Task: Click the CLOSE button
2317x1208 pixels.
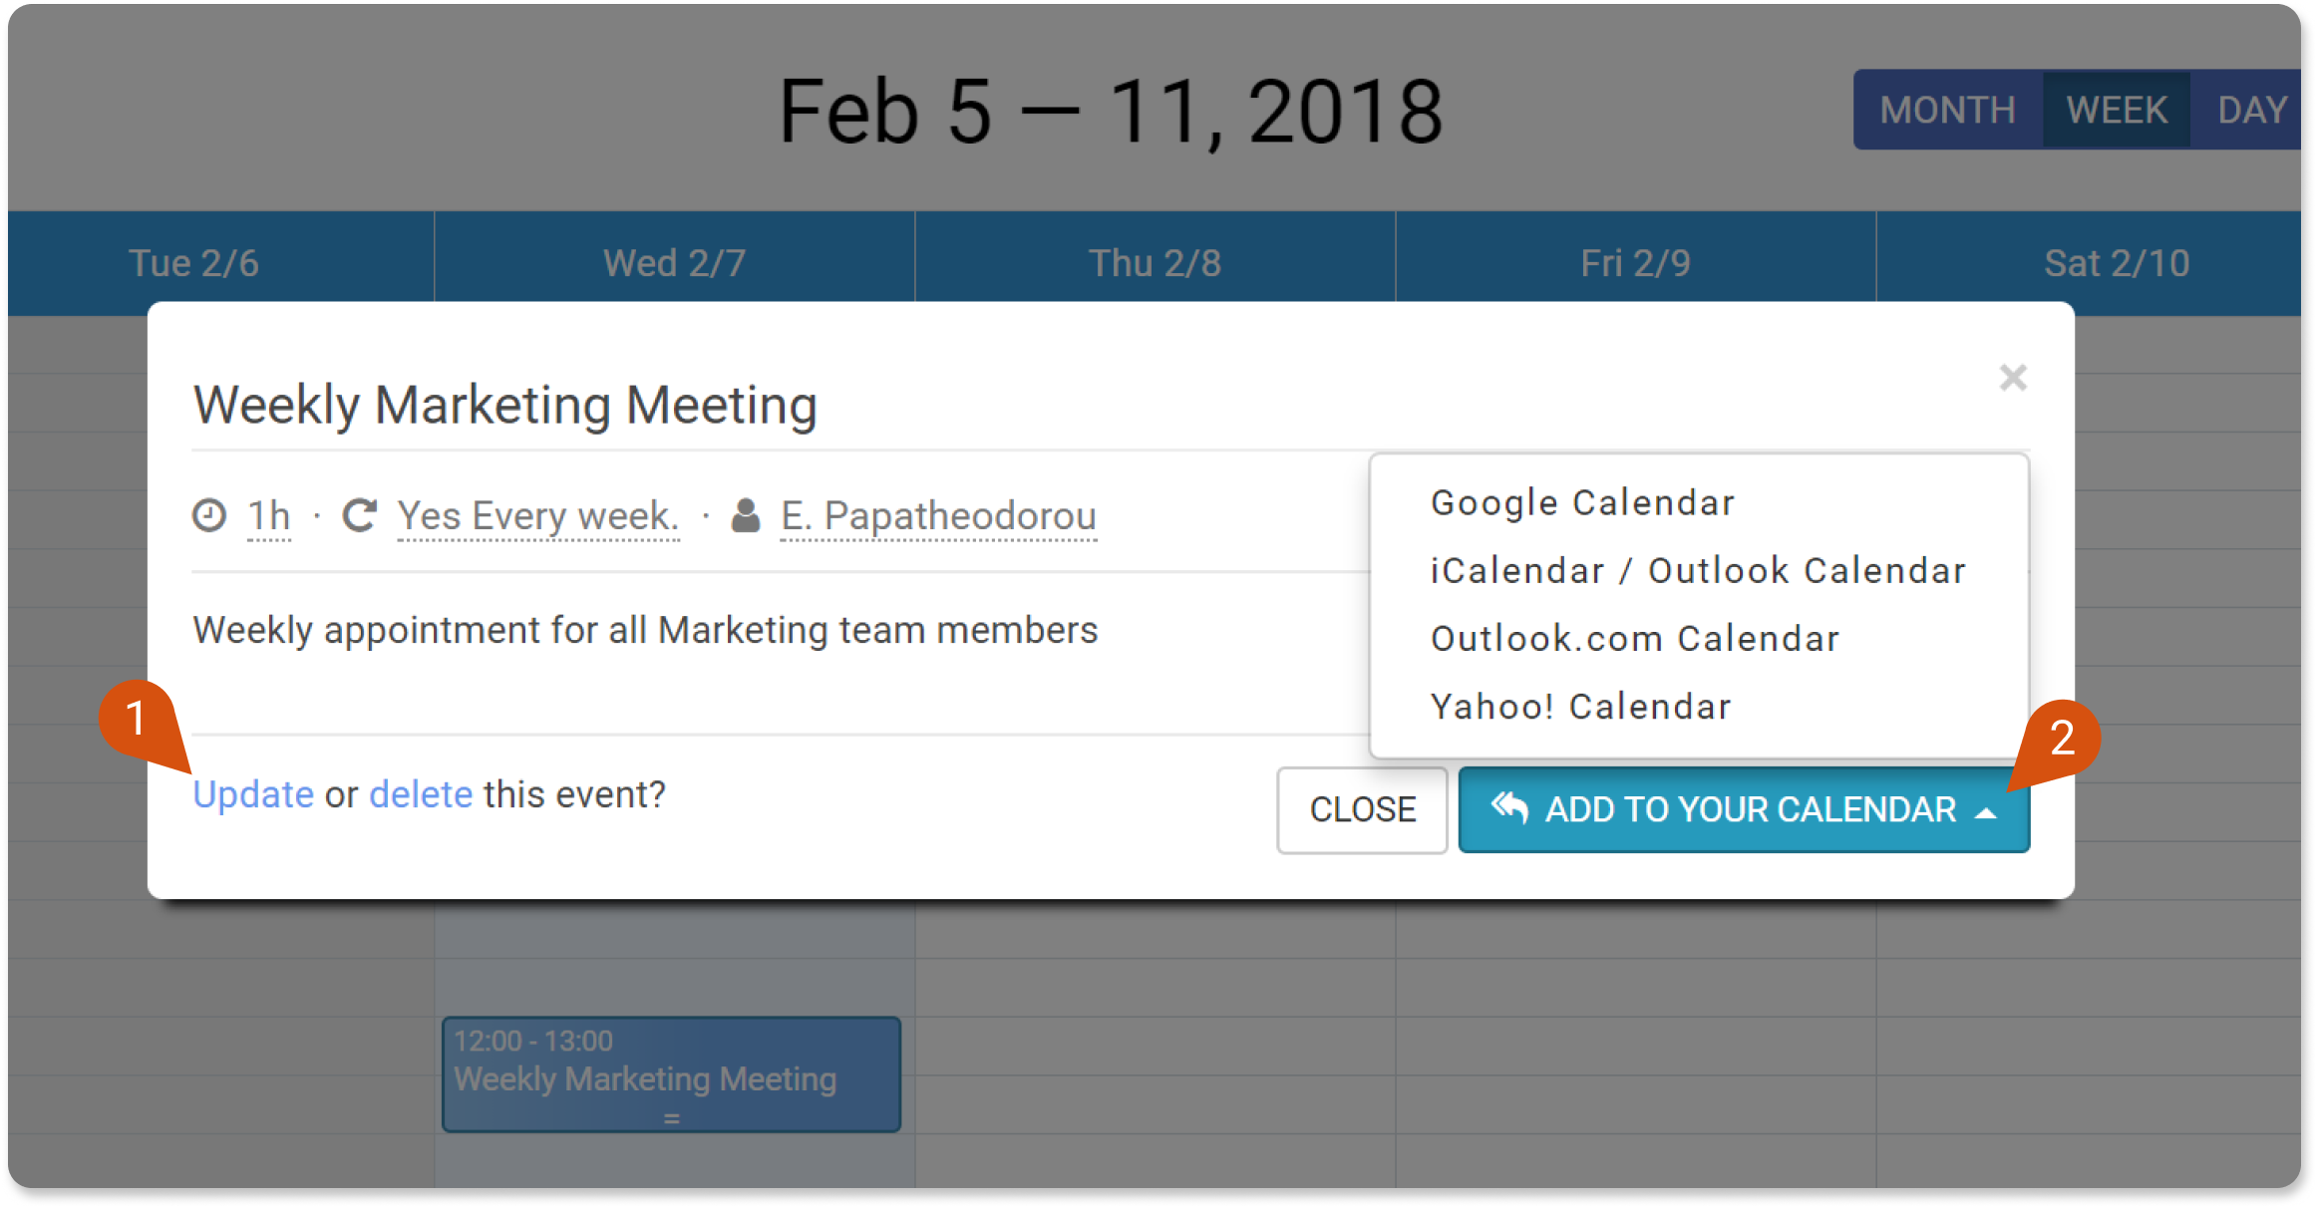Action: point(1362,809)
